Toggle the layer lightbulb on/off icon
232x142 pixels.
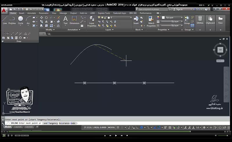point(99,17)
